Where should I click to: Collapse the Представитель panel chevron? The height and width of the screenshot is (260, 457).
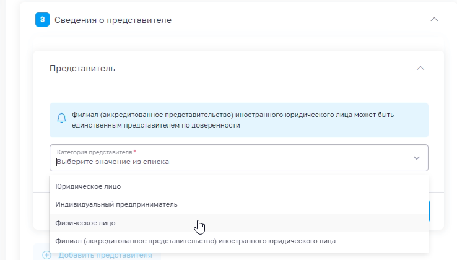420,68
